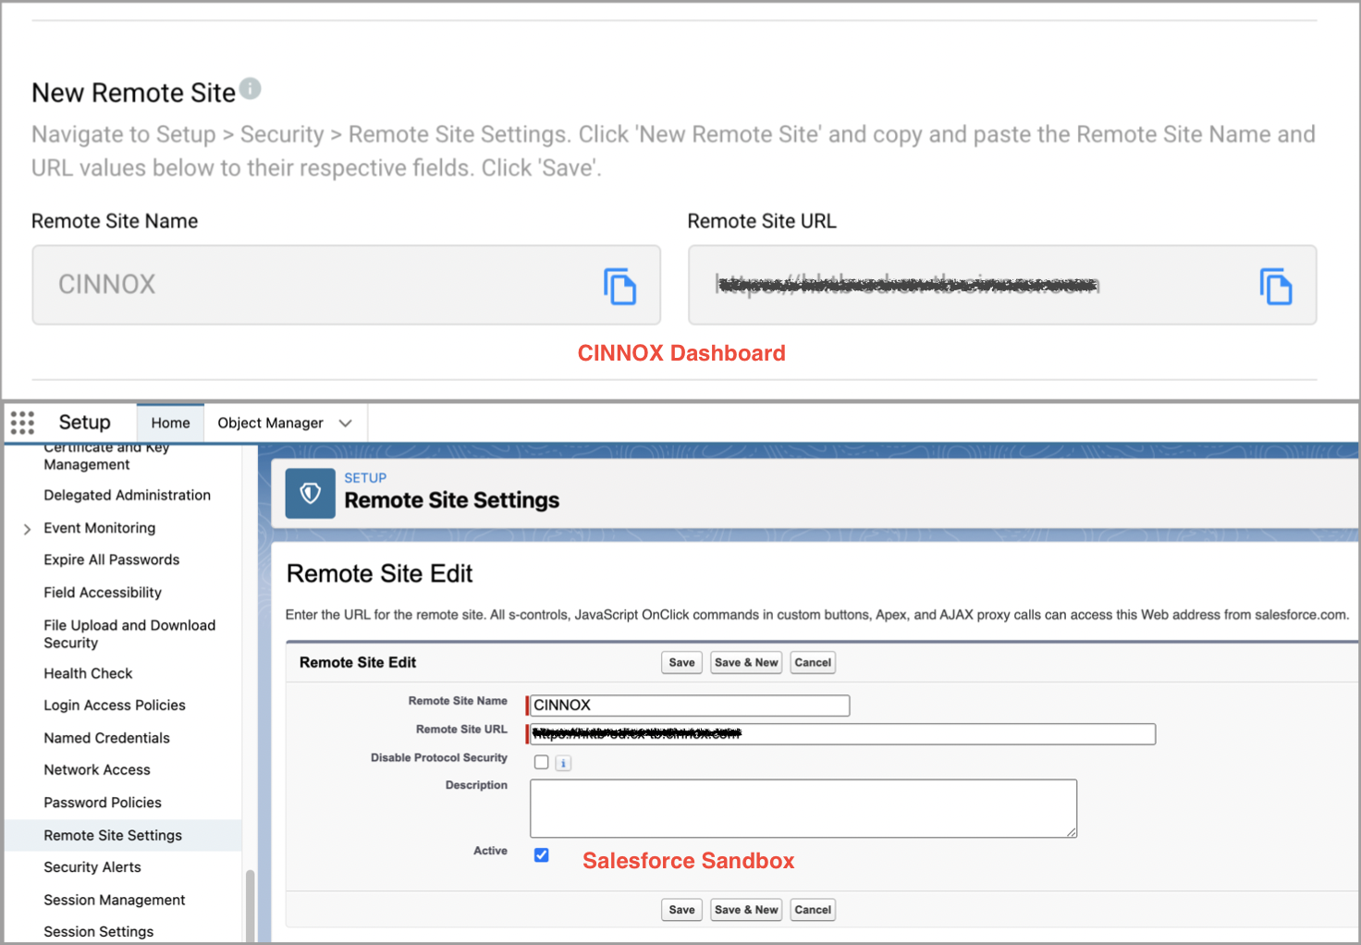
Task: Select Expire All Passwords
Action: click(x=112, y=559)
